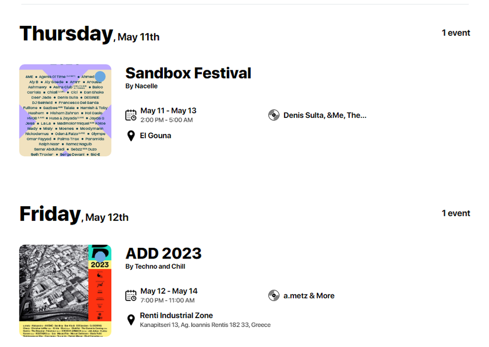Click the blue dot on Sandbox Festival poster

pyautogui.click(x=100, y=76)
